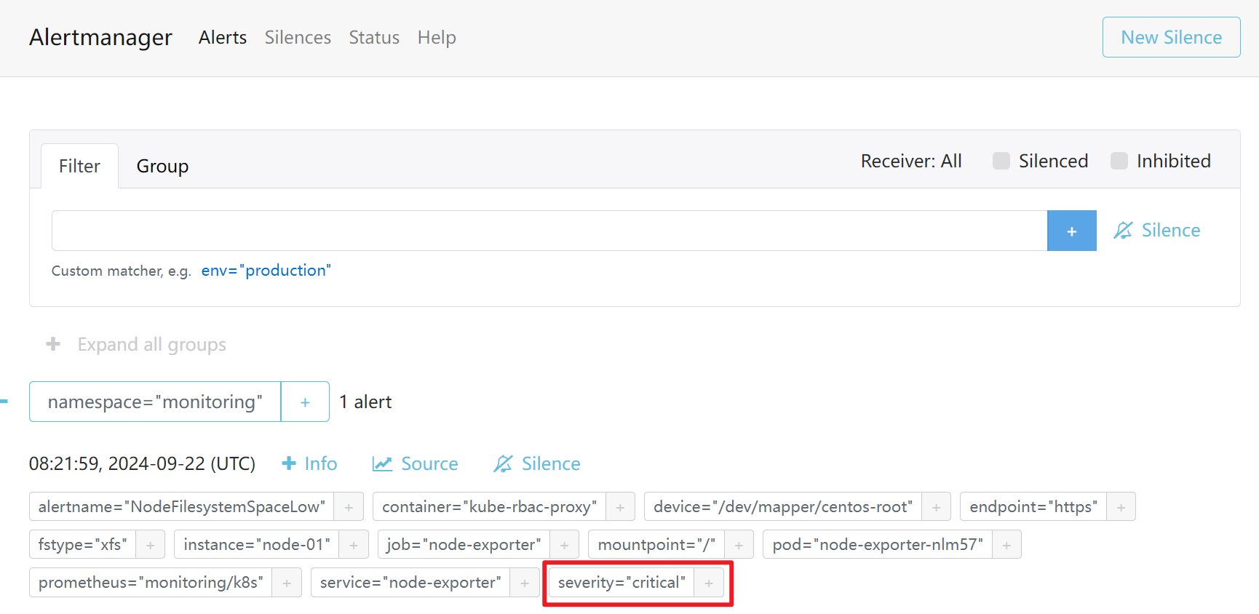The height and width of the screenshot is (614, 1259).
Task: Enable the Silenced checkbox
Action: point(1001,161)
